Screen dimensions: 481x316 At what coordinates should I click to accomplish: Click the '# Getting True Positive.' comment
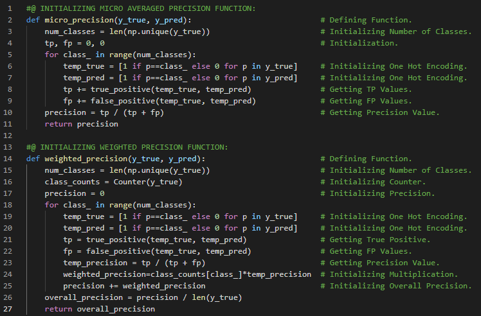(x=380, y=240)
